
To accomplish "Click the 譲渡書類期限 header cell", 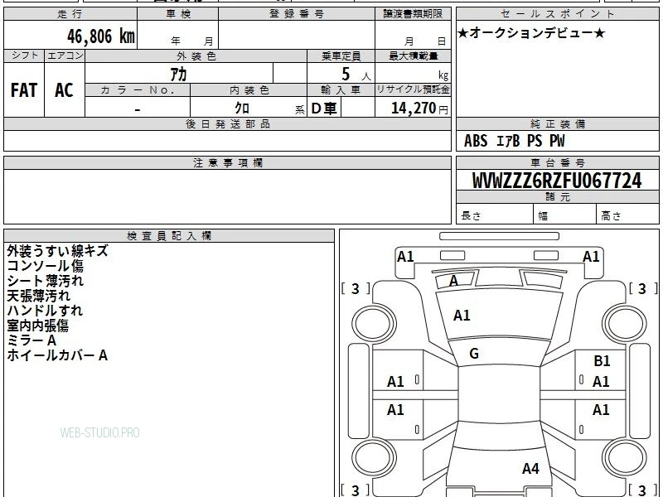I will click(413, 14).
